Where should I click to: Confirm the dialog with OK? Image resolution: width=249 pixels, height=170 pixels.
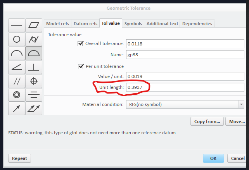click(213, 158)
